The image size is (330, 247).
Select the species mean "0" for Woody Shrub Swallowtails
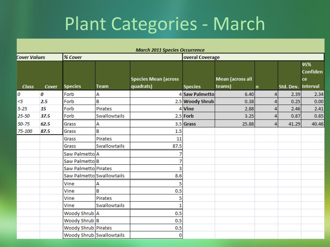pos(180,235)
